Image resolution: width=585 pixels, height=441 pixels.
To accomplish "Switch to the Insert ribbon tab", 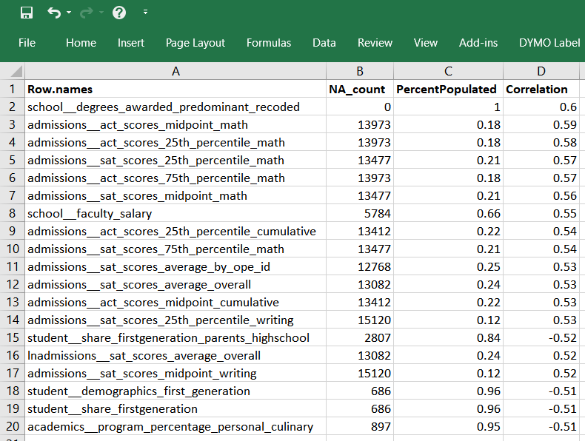I will (x=131, y=43).
